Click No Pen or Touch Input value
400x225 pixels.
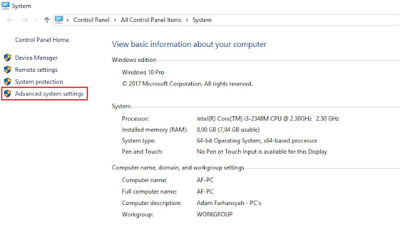tap(262, 152)
